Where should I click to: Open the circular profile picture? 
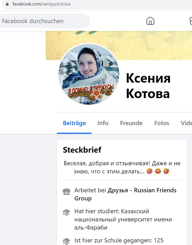89,74
